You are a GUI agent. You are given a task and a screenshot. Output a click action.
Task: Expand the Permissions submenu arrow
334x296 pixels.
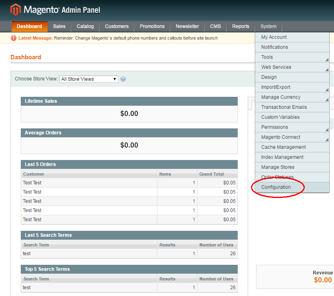(327, 130)
